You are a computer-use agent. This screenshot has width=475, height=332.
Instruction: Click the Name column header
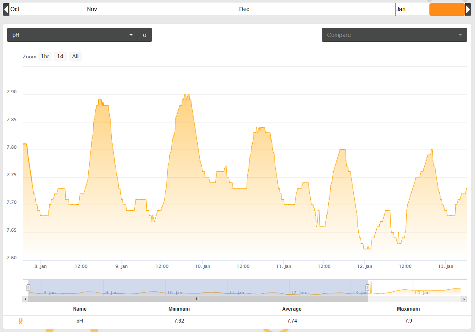(x=80, y=309)
